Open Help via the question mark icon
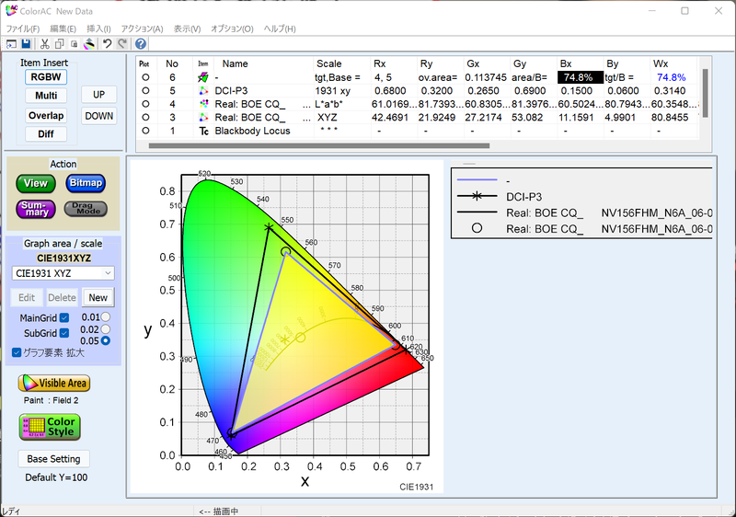 (141, 43)
